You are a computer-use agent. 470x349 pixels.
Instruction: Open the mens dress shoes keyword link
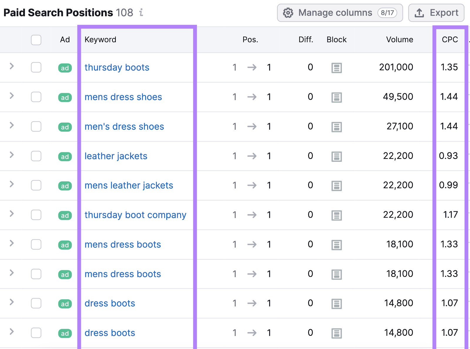[123, 97]
